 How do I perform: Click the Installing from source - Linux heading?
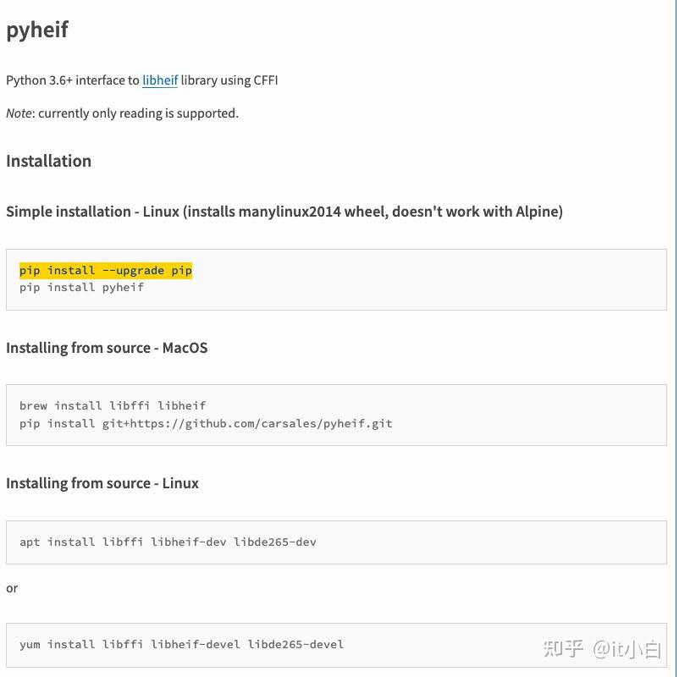102,483
